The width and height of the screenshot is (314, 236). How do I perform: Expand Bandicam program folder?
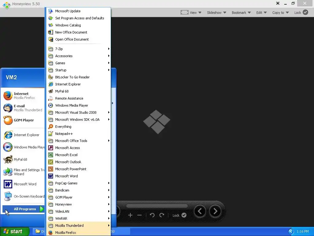pyautogui.click(x=78, y=190)
